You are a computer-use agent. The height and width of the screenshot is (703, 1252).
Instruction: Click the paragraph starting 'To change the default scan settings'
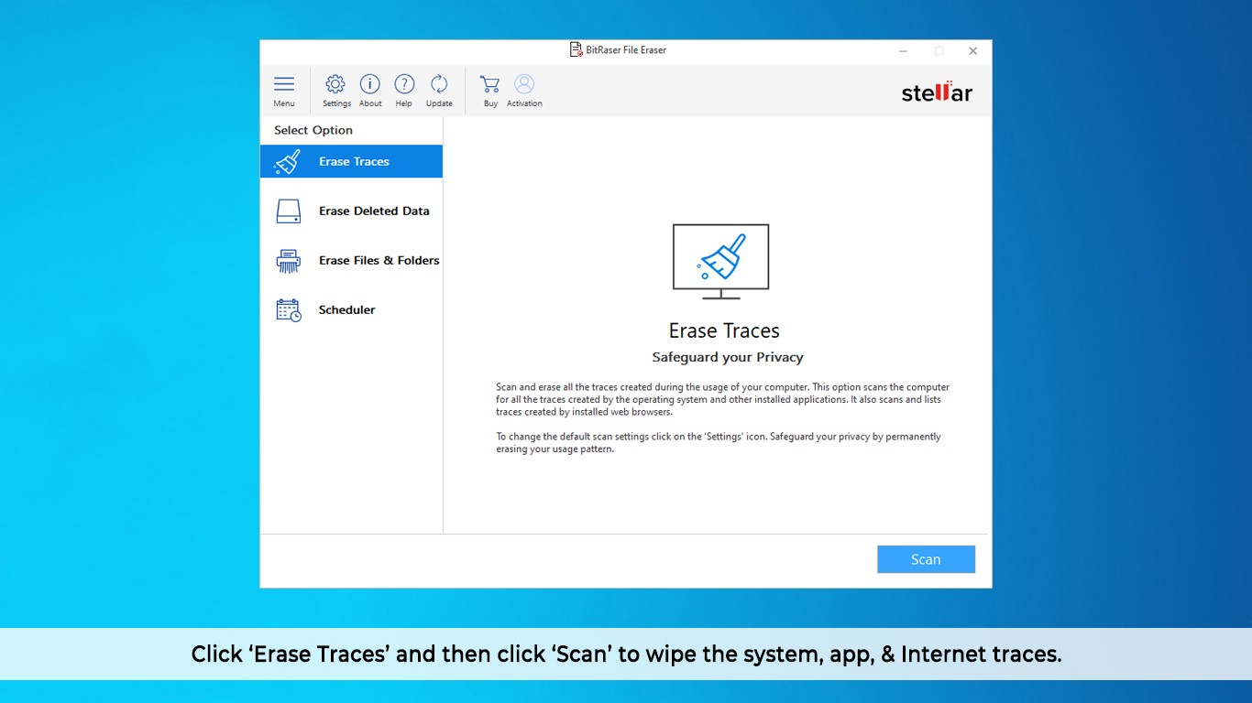(x=719, y=443)
